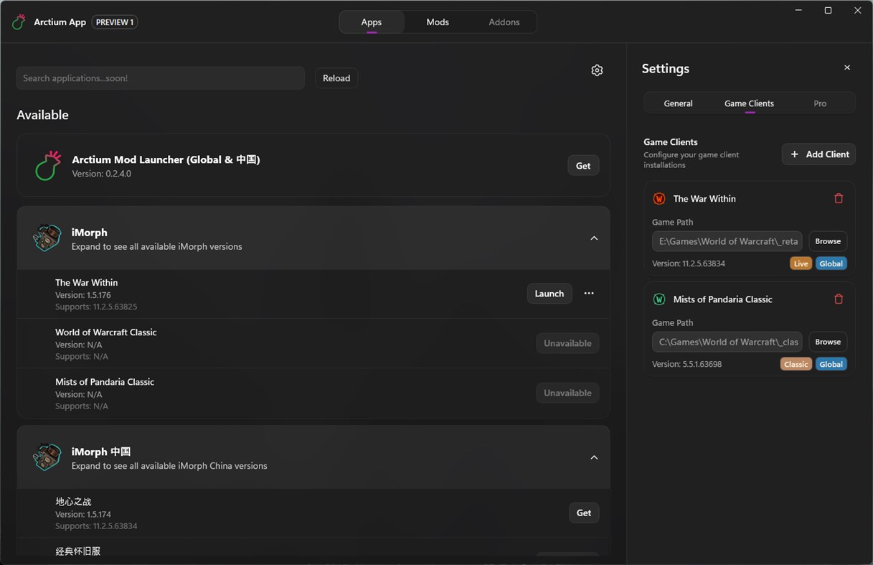Delete The War Within client via trash icon
This screenshot has height=565, width=873.
(x=839, y=198)
